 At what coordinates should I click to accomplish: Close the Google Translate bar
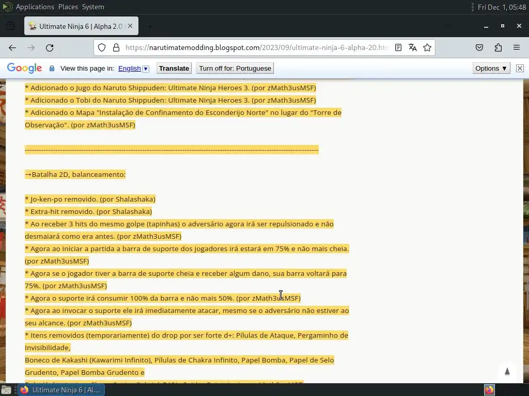point(520,69)
